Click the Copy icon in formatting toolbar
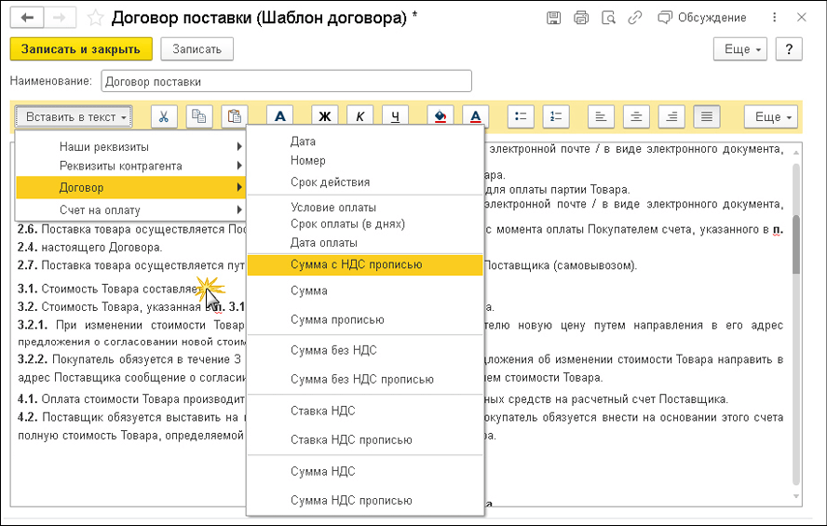Viewport: 827px width, 526px height. pos(198,116)
